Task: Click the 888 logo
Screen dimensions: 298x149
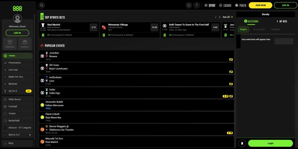Action: [x=17, y=9]
